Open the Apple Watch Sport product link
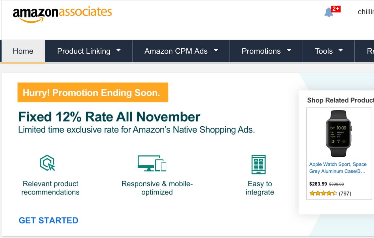 (x=338, y=168)
